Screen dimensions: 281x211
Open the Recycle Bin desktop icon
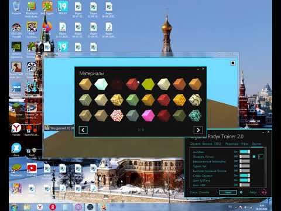pyautogui.click(x=16, y=8)
